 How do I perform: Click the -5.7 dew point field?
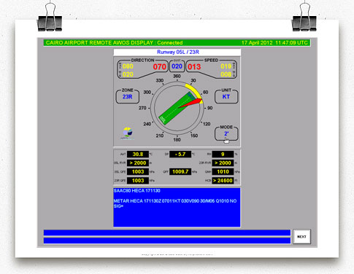tap(180, 154)
